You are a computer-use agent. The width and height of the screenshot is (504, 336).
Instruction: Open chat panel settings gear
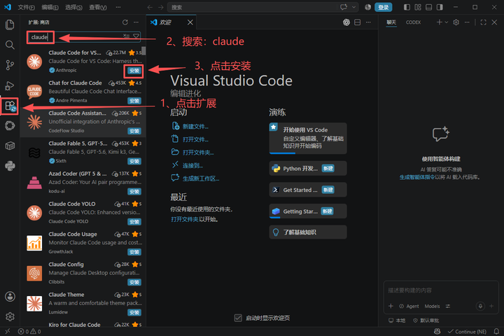(x=456, y=22)
